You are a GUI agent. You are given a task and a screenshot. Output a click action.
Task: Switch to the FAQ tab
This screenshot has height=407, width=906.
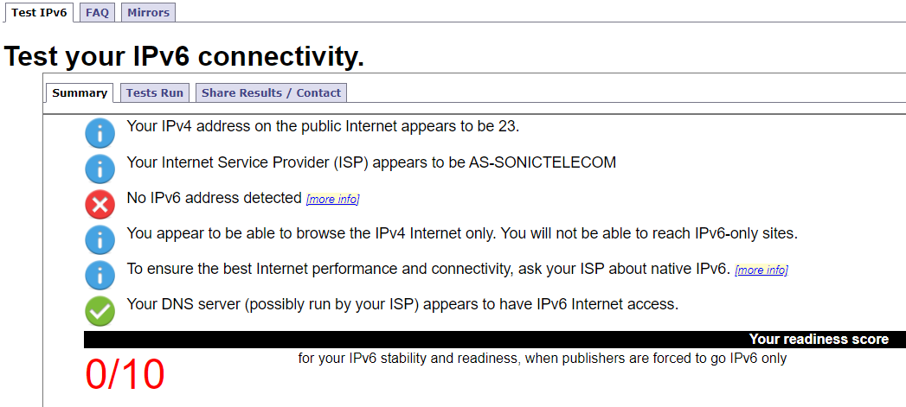(x=98, y=12)
